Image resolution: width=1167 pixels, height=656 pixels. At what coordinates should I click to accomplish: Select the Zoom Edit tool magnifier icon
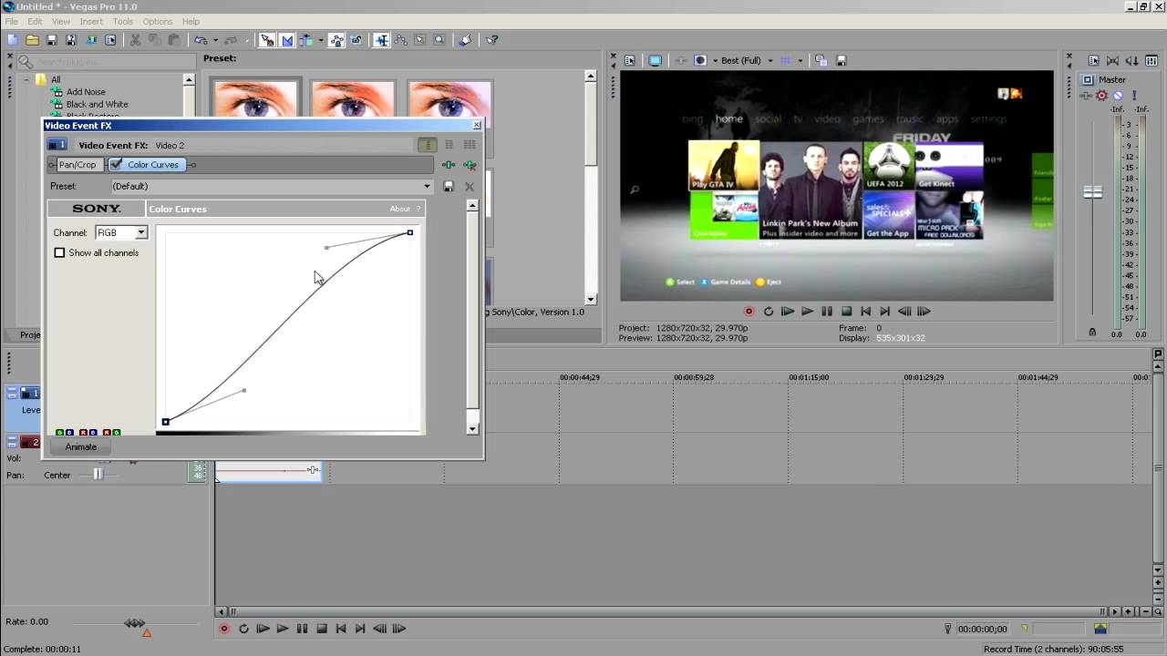point(439,40)
